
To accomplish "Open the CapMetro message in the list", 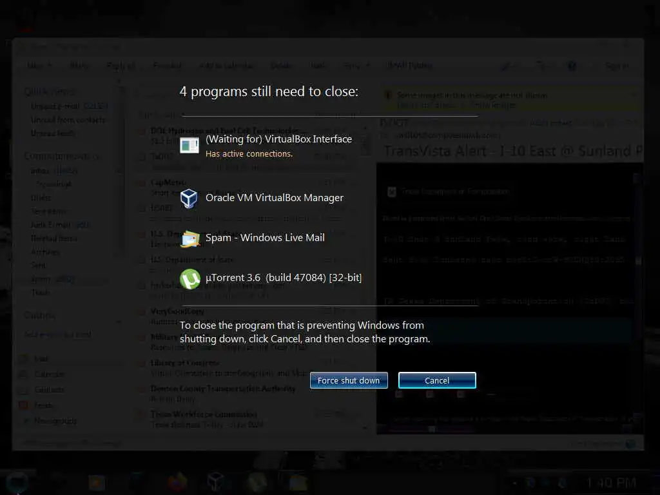I will coord(248,187).
